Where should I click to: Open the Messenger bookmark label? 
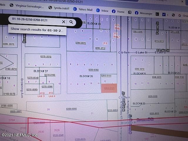click(146, 14)
